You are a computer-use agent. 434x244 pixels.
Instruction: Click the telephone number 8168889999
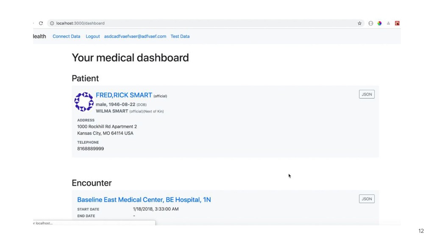pyautogui.click(x=91, y=149)
